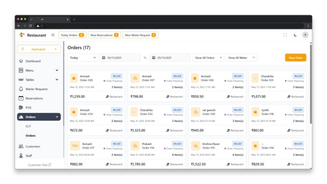
Task: Click Order #27 dish icon
Action: point(135,78)
